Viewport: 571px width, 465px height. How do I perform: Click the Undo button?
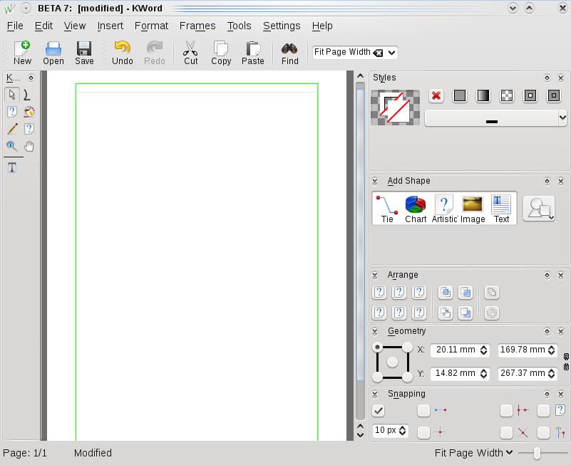pyautogui.click(x=123, y=53)
